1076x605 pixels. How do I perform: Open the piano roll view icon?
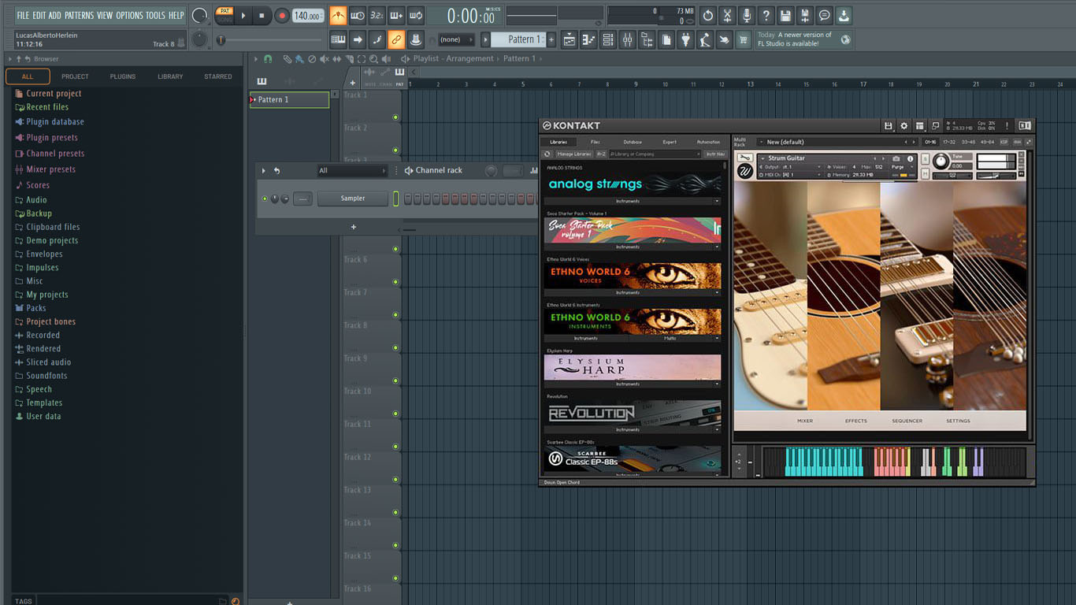point(588,39)
